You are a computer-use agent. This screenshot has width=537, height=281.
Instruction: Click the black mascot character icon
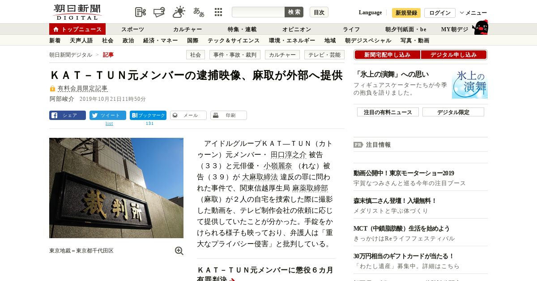point(480,28)
